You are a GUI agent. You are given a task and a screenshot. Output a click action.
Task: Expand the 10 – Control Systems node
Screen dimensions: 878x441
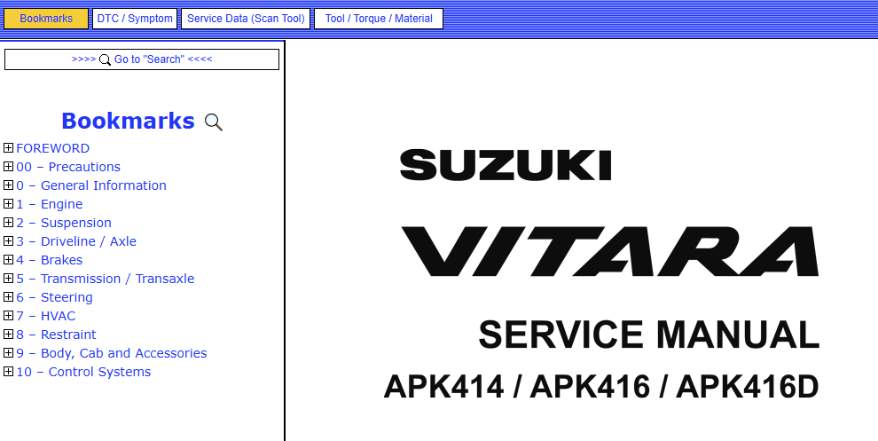point(9,372)
